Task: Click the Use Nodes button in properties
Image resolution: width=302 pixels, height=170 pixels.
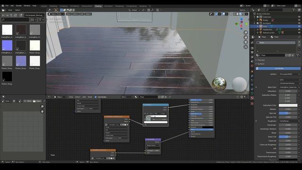Action: point(278,68)
